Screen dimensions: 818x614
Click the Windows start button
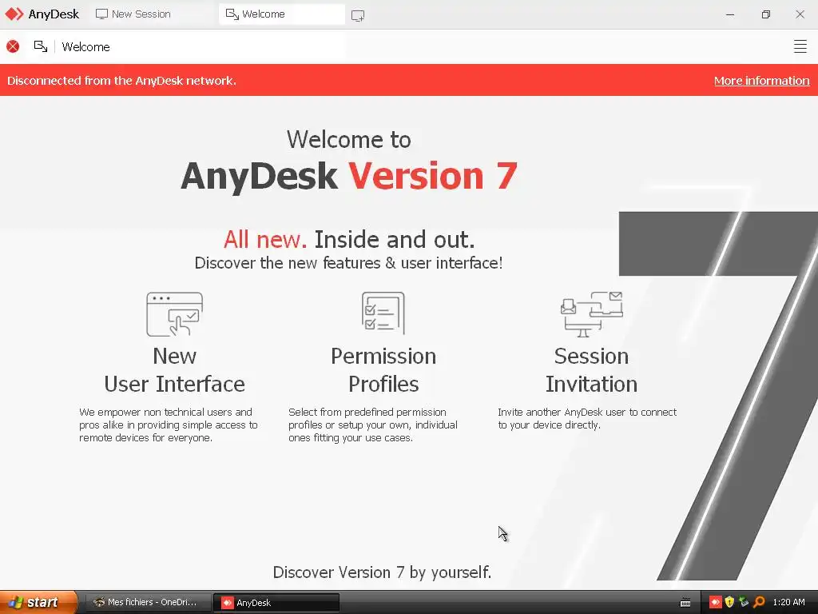coord(38,602)
